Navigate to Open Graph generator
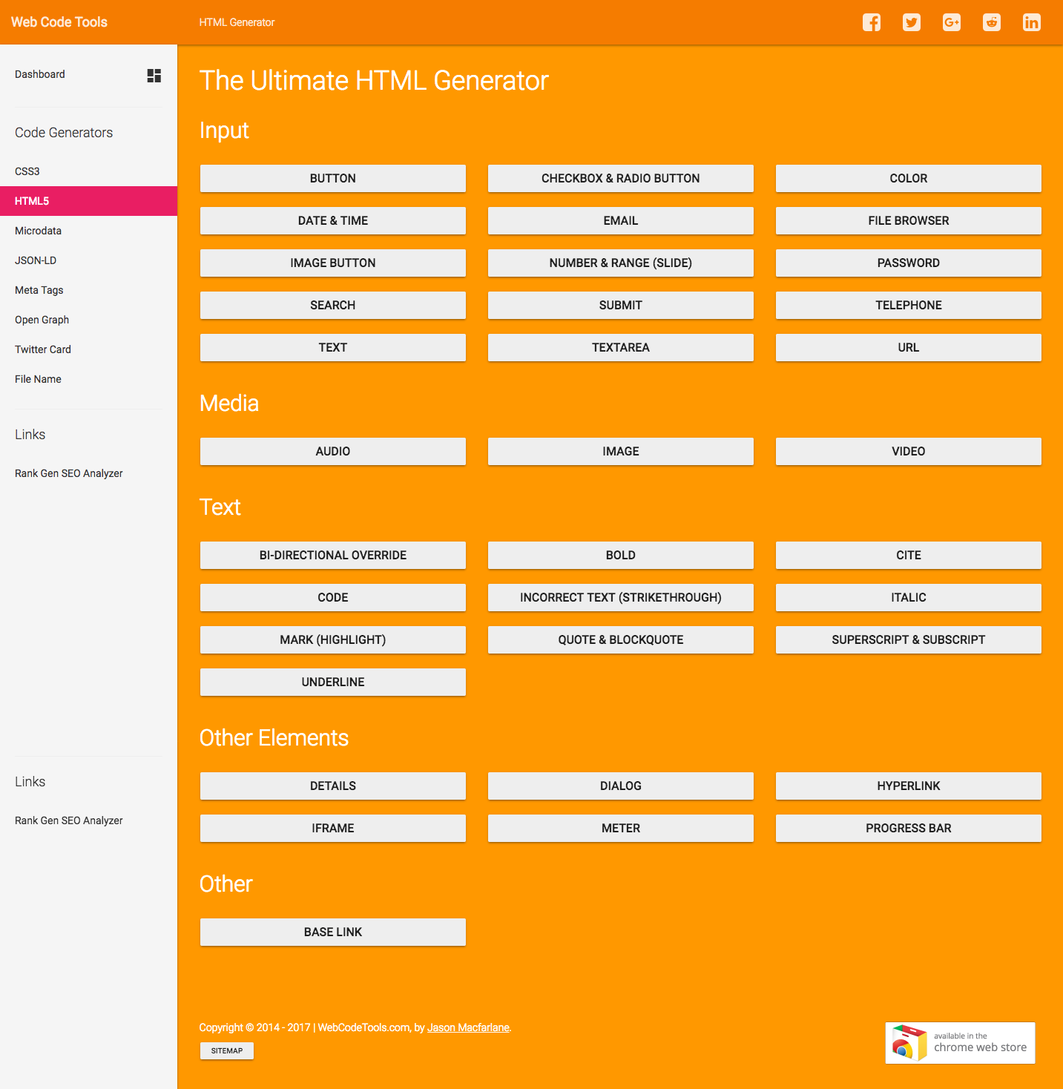Image resolution: width=1063 pixels, height=1089 pixels. tap(88, 320)
